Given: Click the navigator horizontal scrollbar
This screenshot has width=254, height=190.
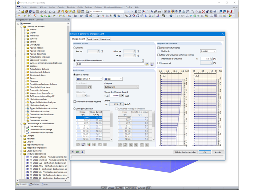Looking at the screenshot, I should tap(41, 180).
